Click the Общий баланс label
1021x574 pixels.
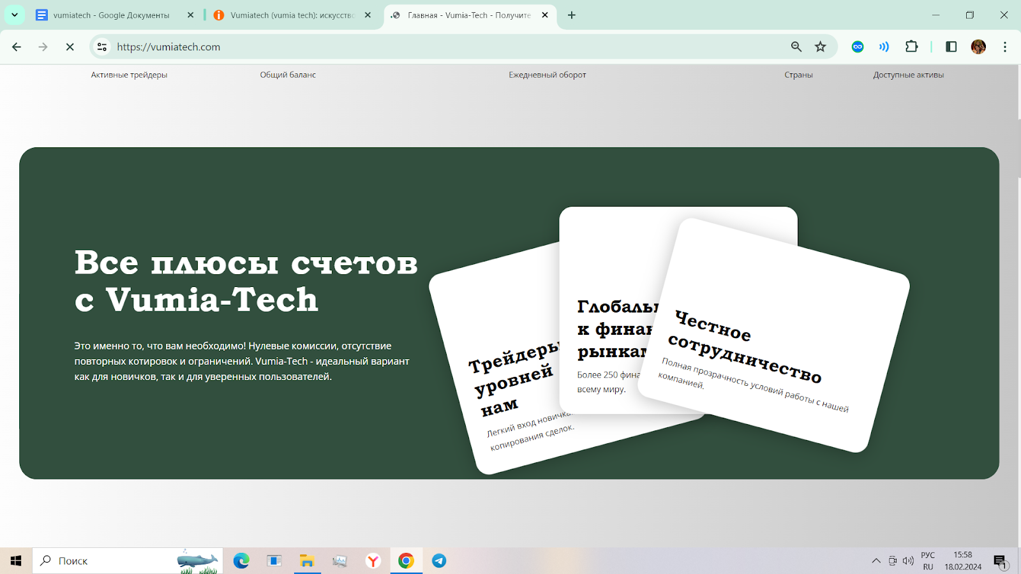[x=288, y=75]
